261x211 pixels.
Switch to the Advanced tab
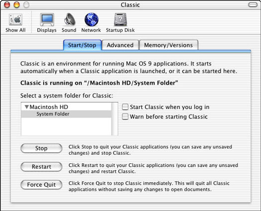point(120,45)
